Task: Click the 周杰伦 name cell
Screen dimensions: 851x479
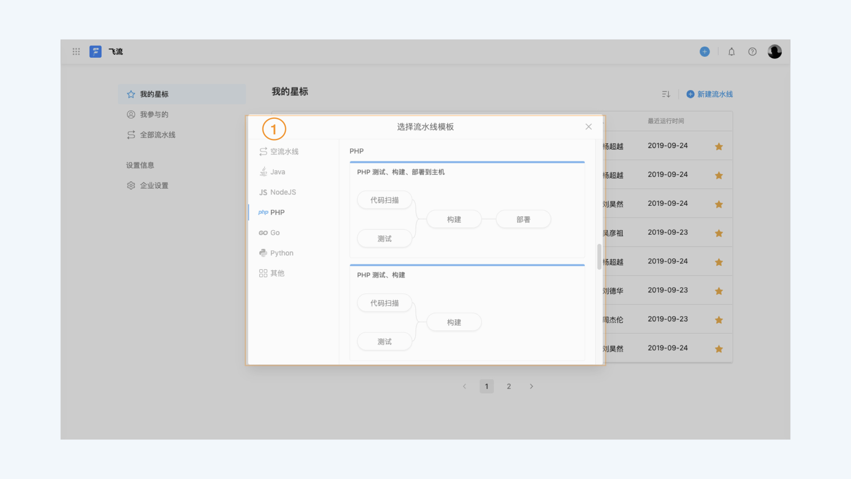Action: [613, 320]
